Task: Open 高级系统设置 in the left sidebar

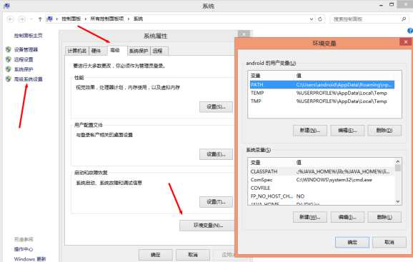Action: [28, 79]
